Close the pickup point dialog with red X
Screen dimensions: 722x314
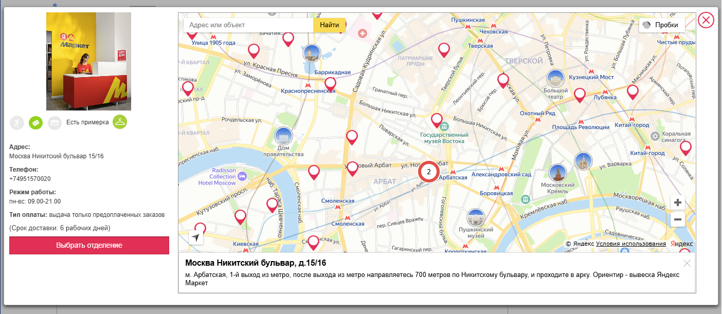pos(707,21)
